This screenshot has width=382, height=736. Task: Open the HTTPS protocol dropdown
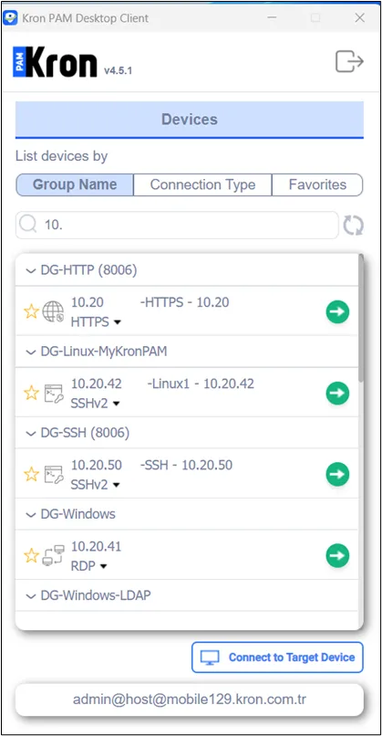coord(96,322)
